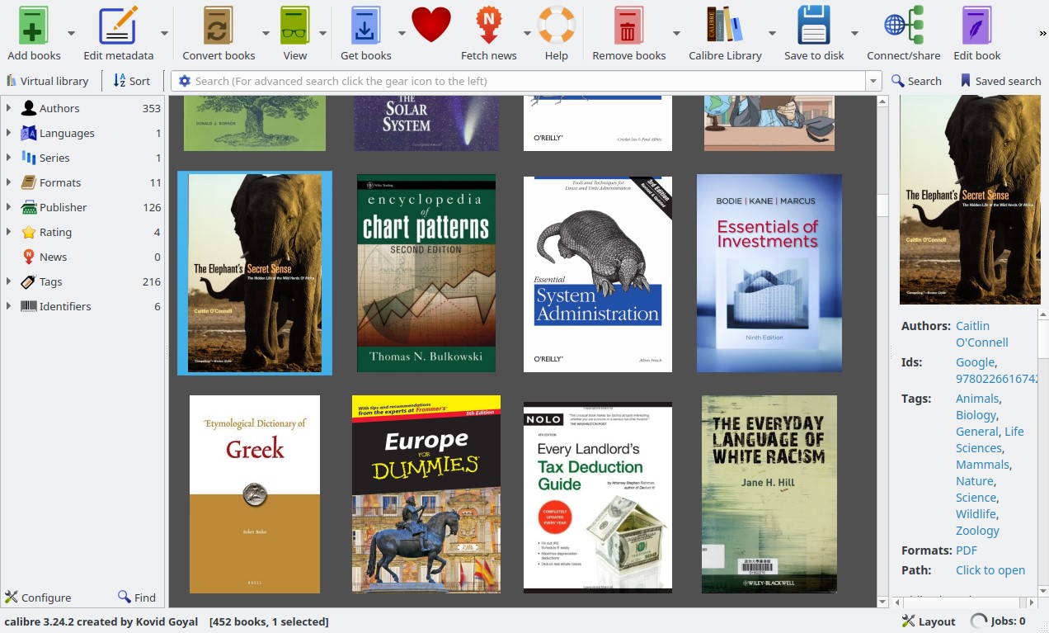Click the Add books icon
Viewport: 1049px width, 633px height.
[34, 26]
